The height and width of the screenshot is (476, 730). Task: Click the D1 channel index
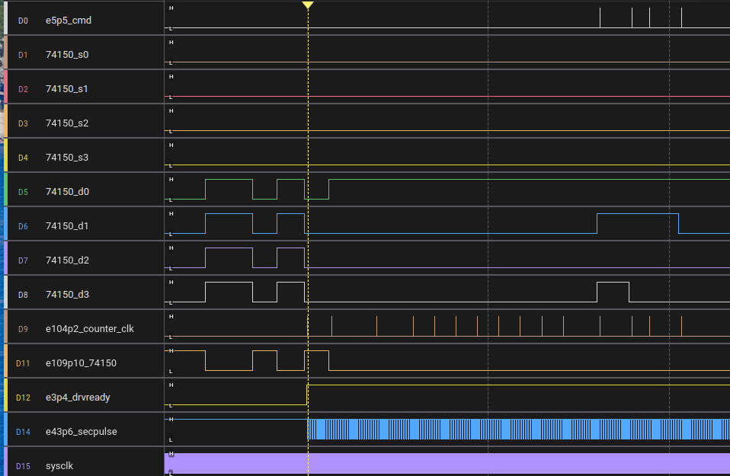point(23,55)
